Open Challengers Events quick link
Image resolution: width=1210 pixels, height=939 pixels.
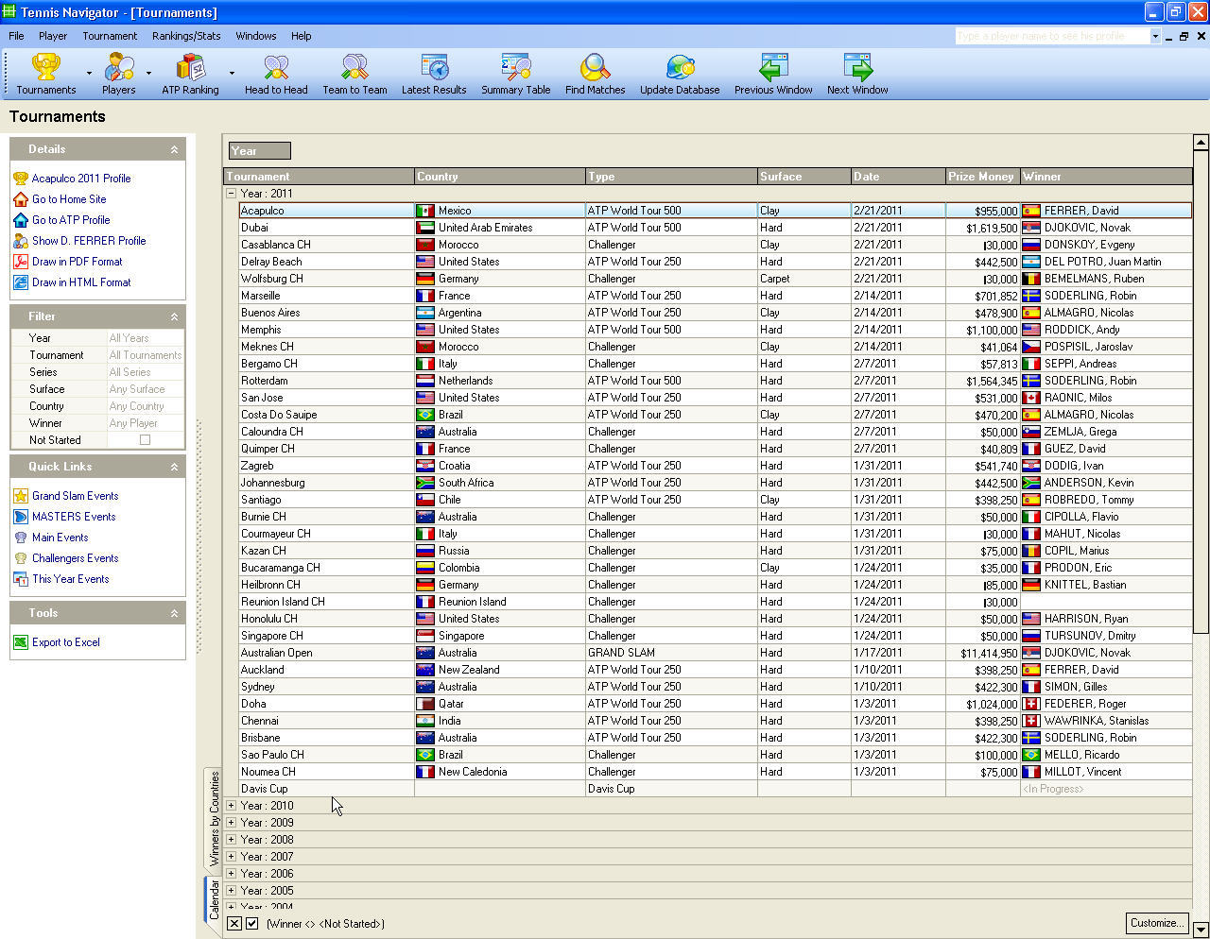(76, 558)
